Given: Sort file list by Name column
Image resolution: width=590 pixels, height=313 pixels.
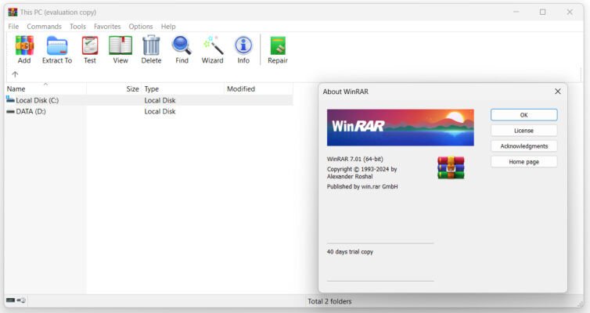Looking at the screenshot, I should (45, 88).
